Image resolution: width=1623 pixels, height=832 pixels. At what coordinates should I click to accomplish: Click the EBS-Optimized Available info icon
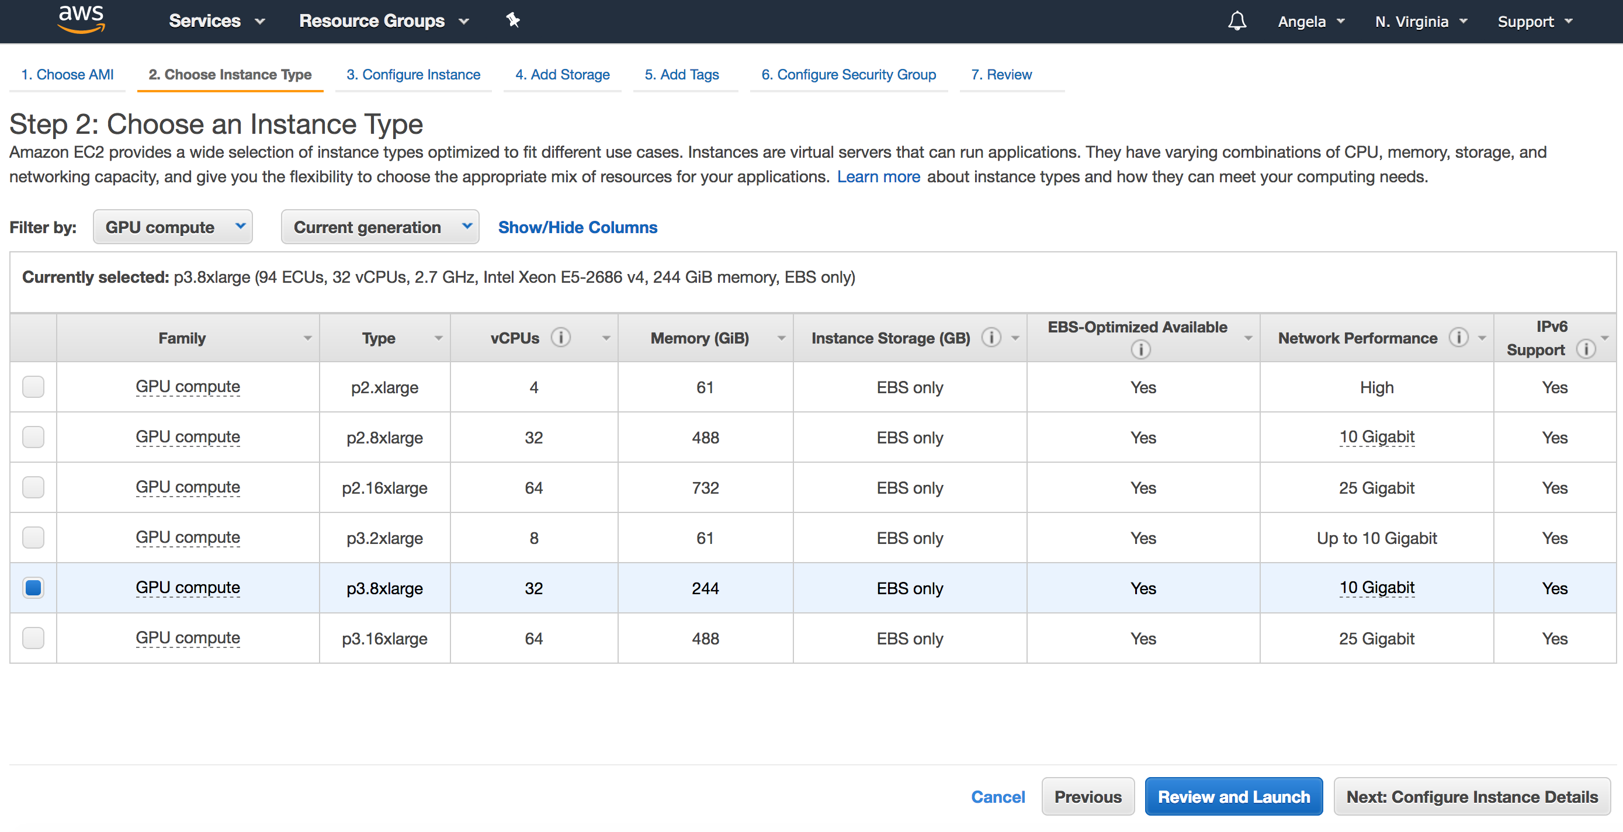(1140, 349)
